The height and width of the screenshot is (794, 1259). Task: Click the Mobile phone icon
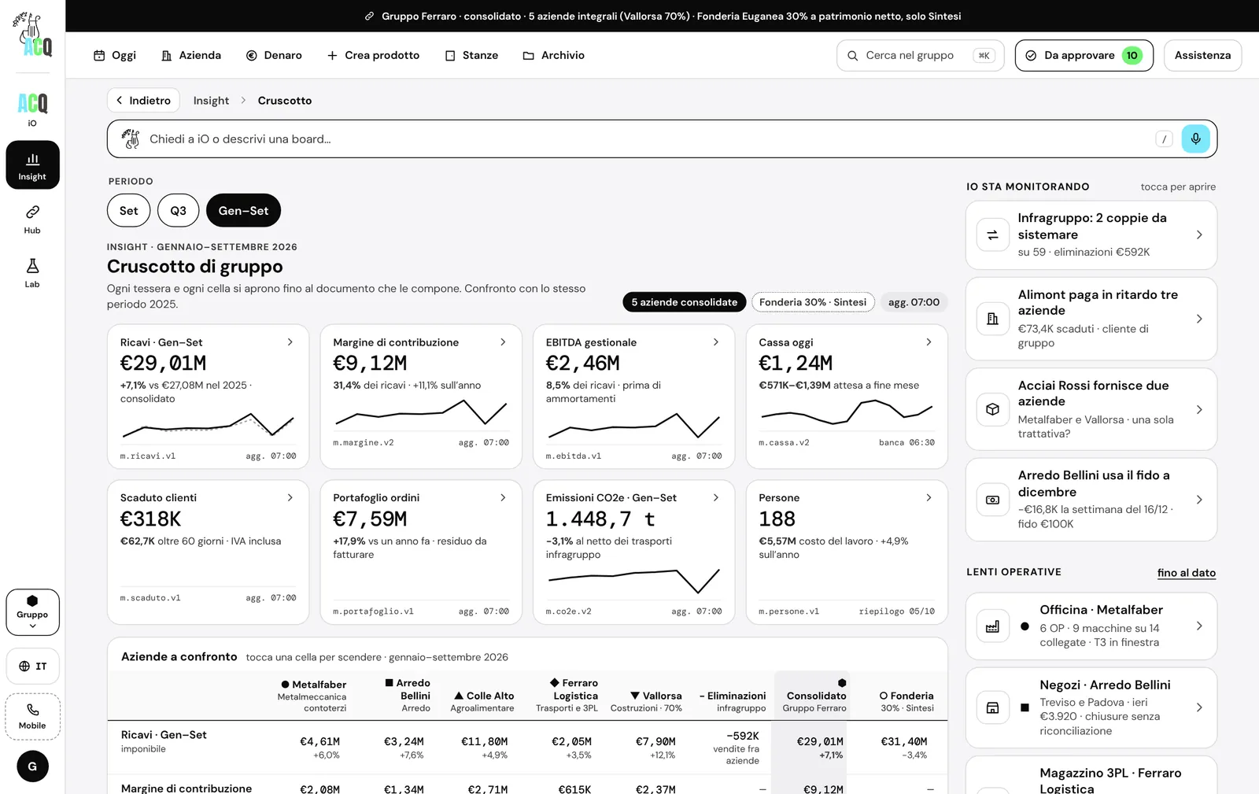(32, 717)
